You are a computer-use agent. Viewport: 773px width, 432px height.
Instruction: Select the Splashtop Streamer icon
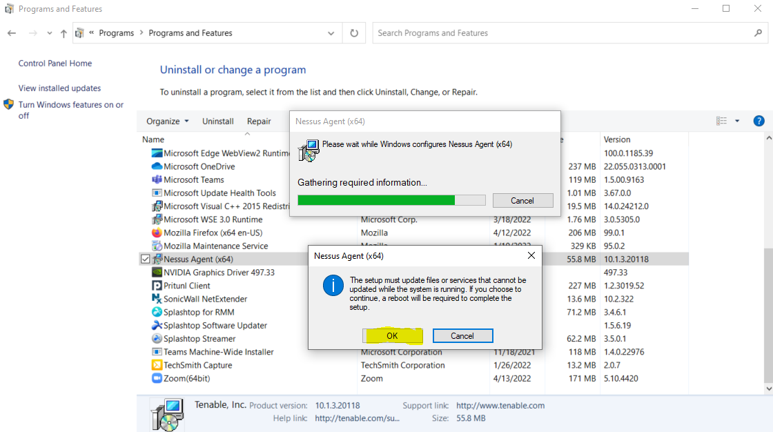157,339
